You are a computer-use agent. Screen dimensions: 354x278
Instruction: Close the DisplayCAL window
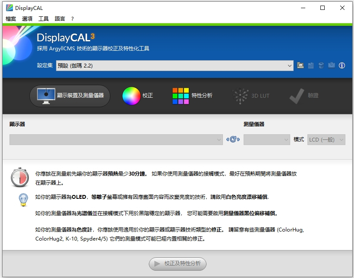342,8
